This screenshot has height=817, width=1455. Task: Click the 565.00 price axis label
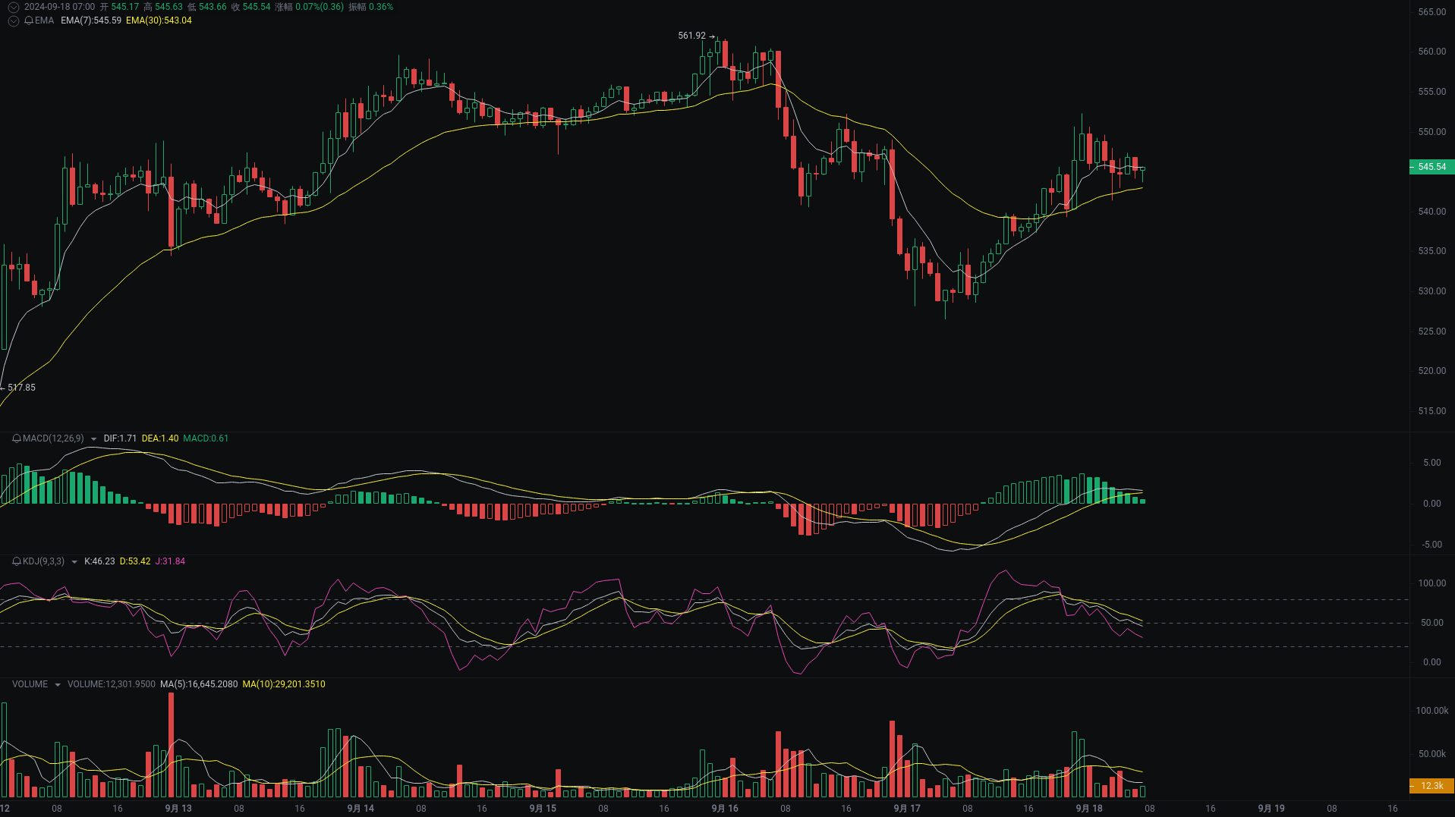pyautogui.click(x=1432, y=12)
